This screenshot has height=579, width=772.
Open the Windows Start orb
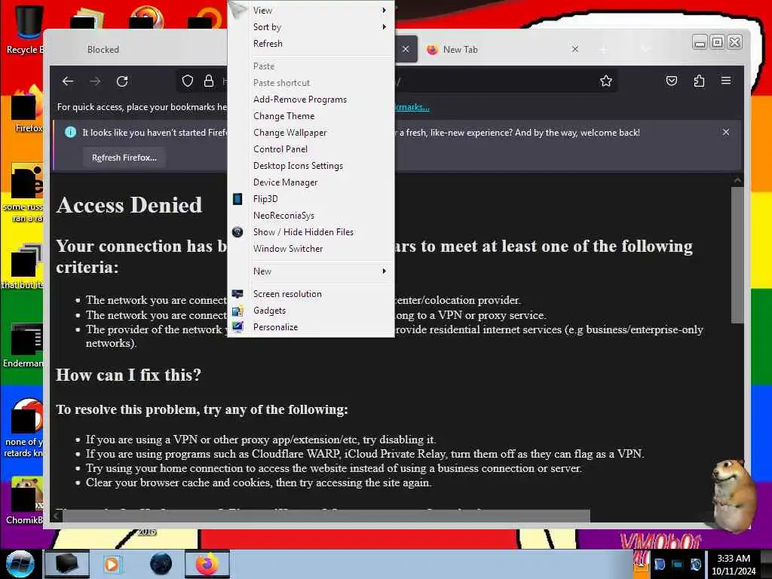(x=20, y=564)
